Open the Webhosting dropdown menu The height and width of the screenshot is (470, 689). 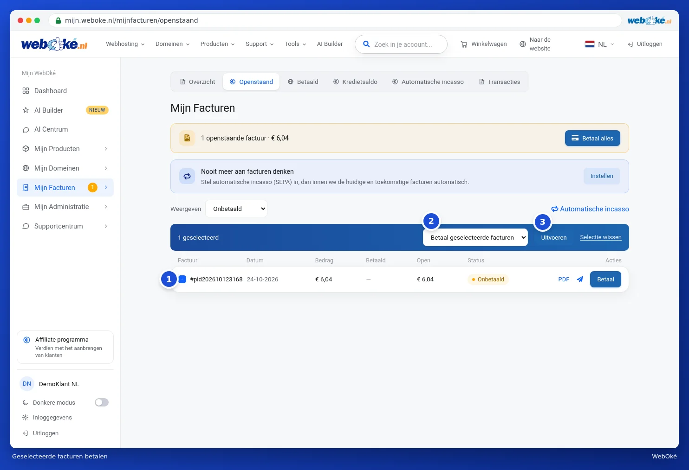125,44
